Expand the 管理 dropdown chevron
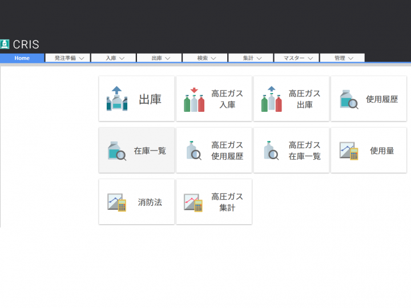Image resolution: width=411 pixels, height=308 pixels. (350, 58)
